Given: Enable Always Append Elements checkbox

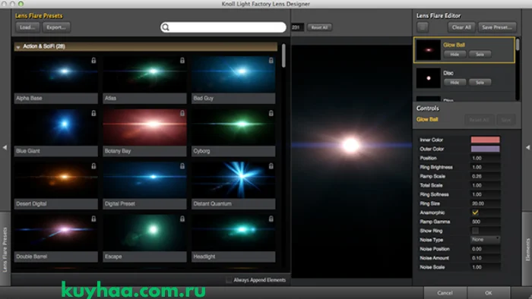Looking at the screenshot, I should coord(229,280).
